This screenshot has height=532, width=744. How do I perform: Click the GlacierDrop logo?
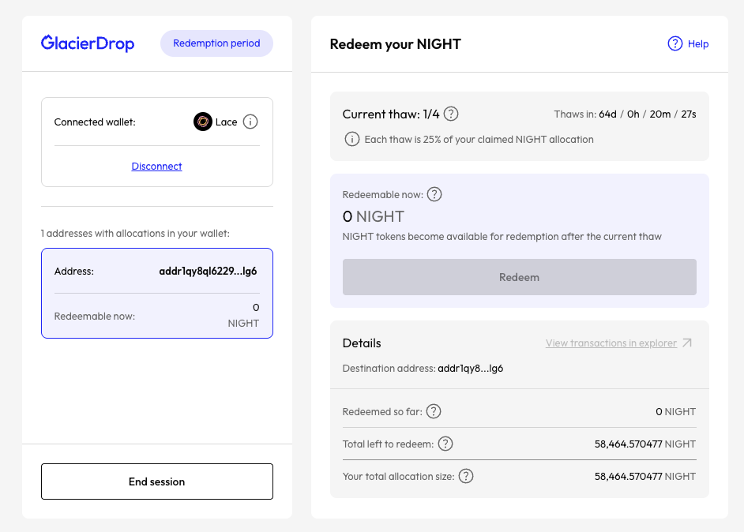(88, 43)
